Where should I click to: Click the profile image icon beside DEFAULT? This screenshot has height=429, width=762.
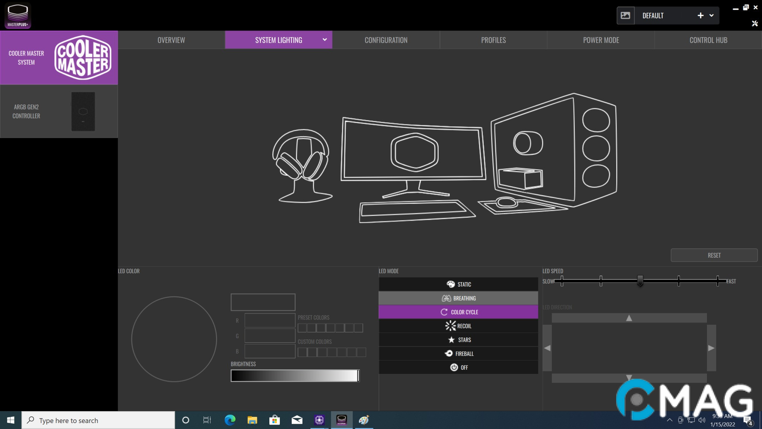point(625,16)
